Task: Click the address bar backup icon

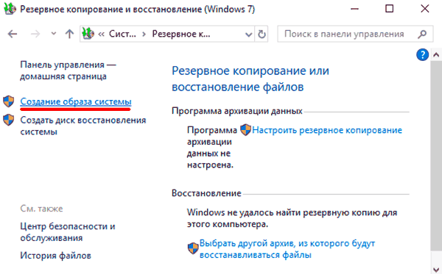Action: click(88, 34)
